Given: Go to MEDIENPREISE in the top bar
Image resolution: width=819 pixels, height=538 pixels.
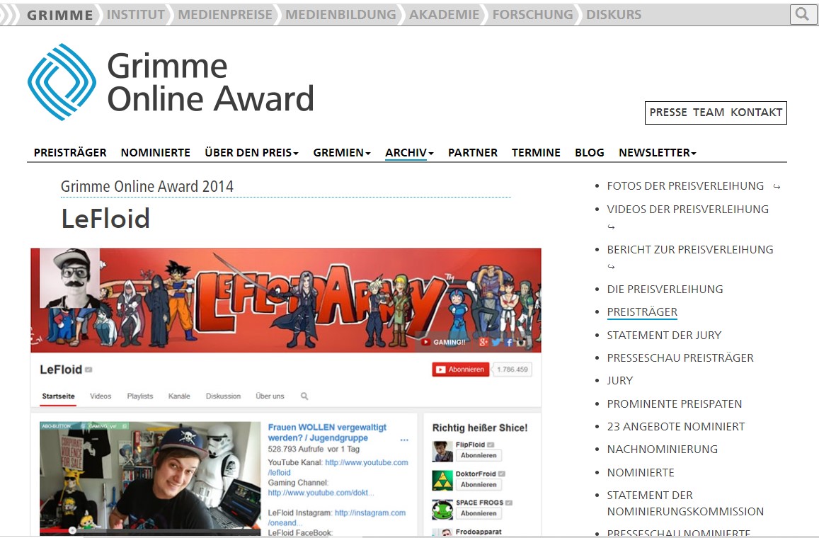Looking at the screenshot, I should (225, 15).
